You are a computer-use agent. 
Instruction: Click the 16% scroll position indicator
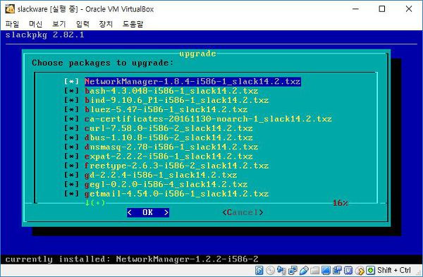coord(341,203)
